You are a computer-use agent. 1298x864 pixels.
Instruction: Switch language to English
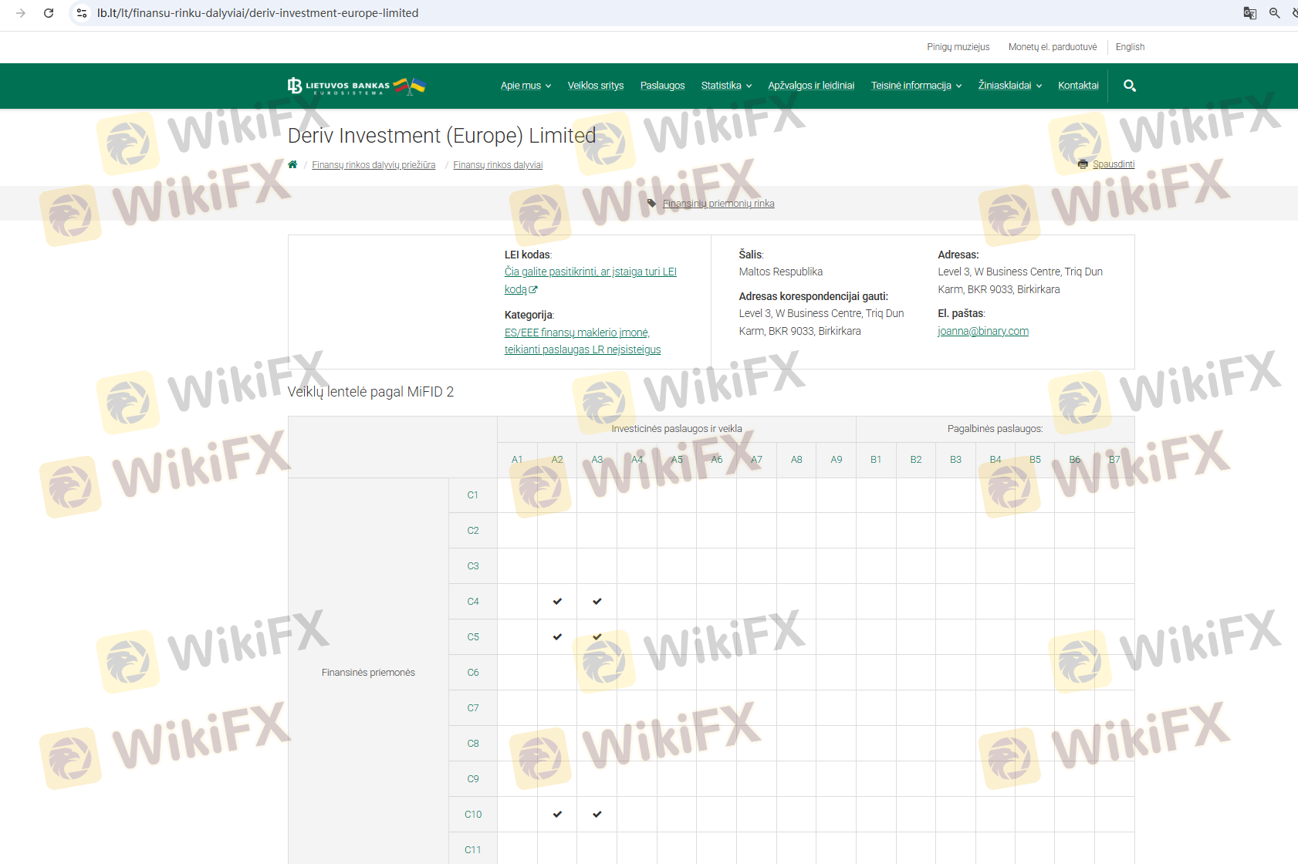click(x=1130, y=47)
